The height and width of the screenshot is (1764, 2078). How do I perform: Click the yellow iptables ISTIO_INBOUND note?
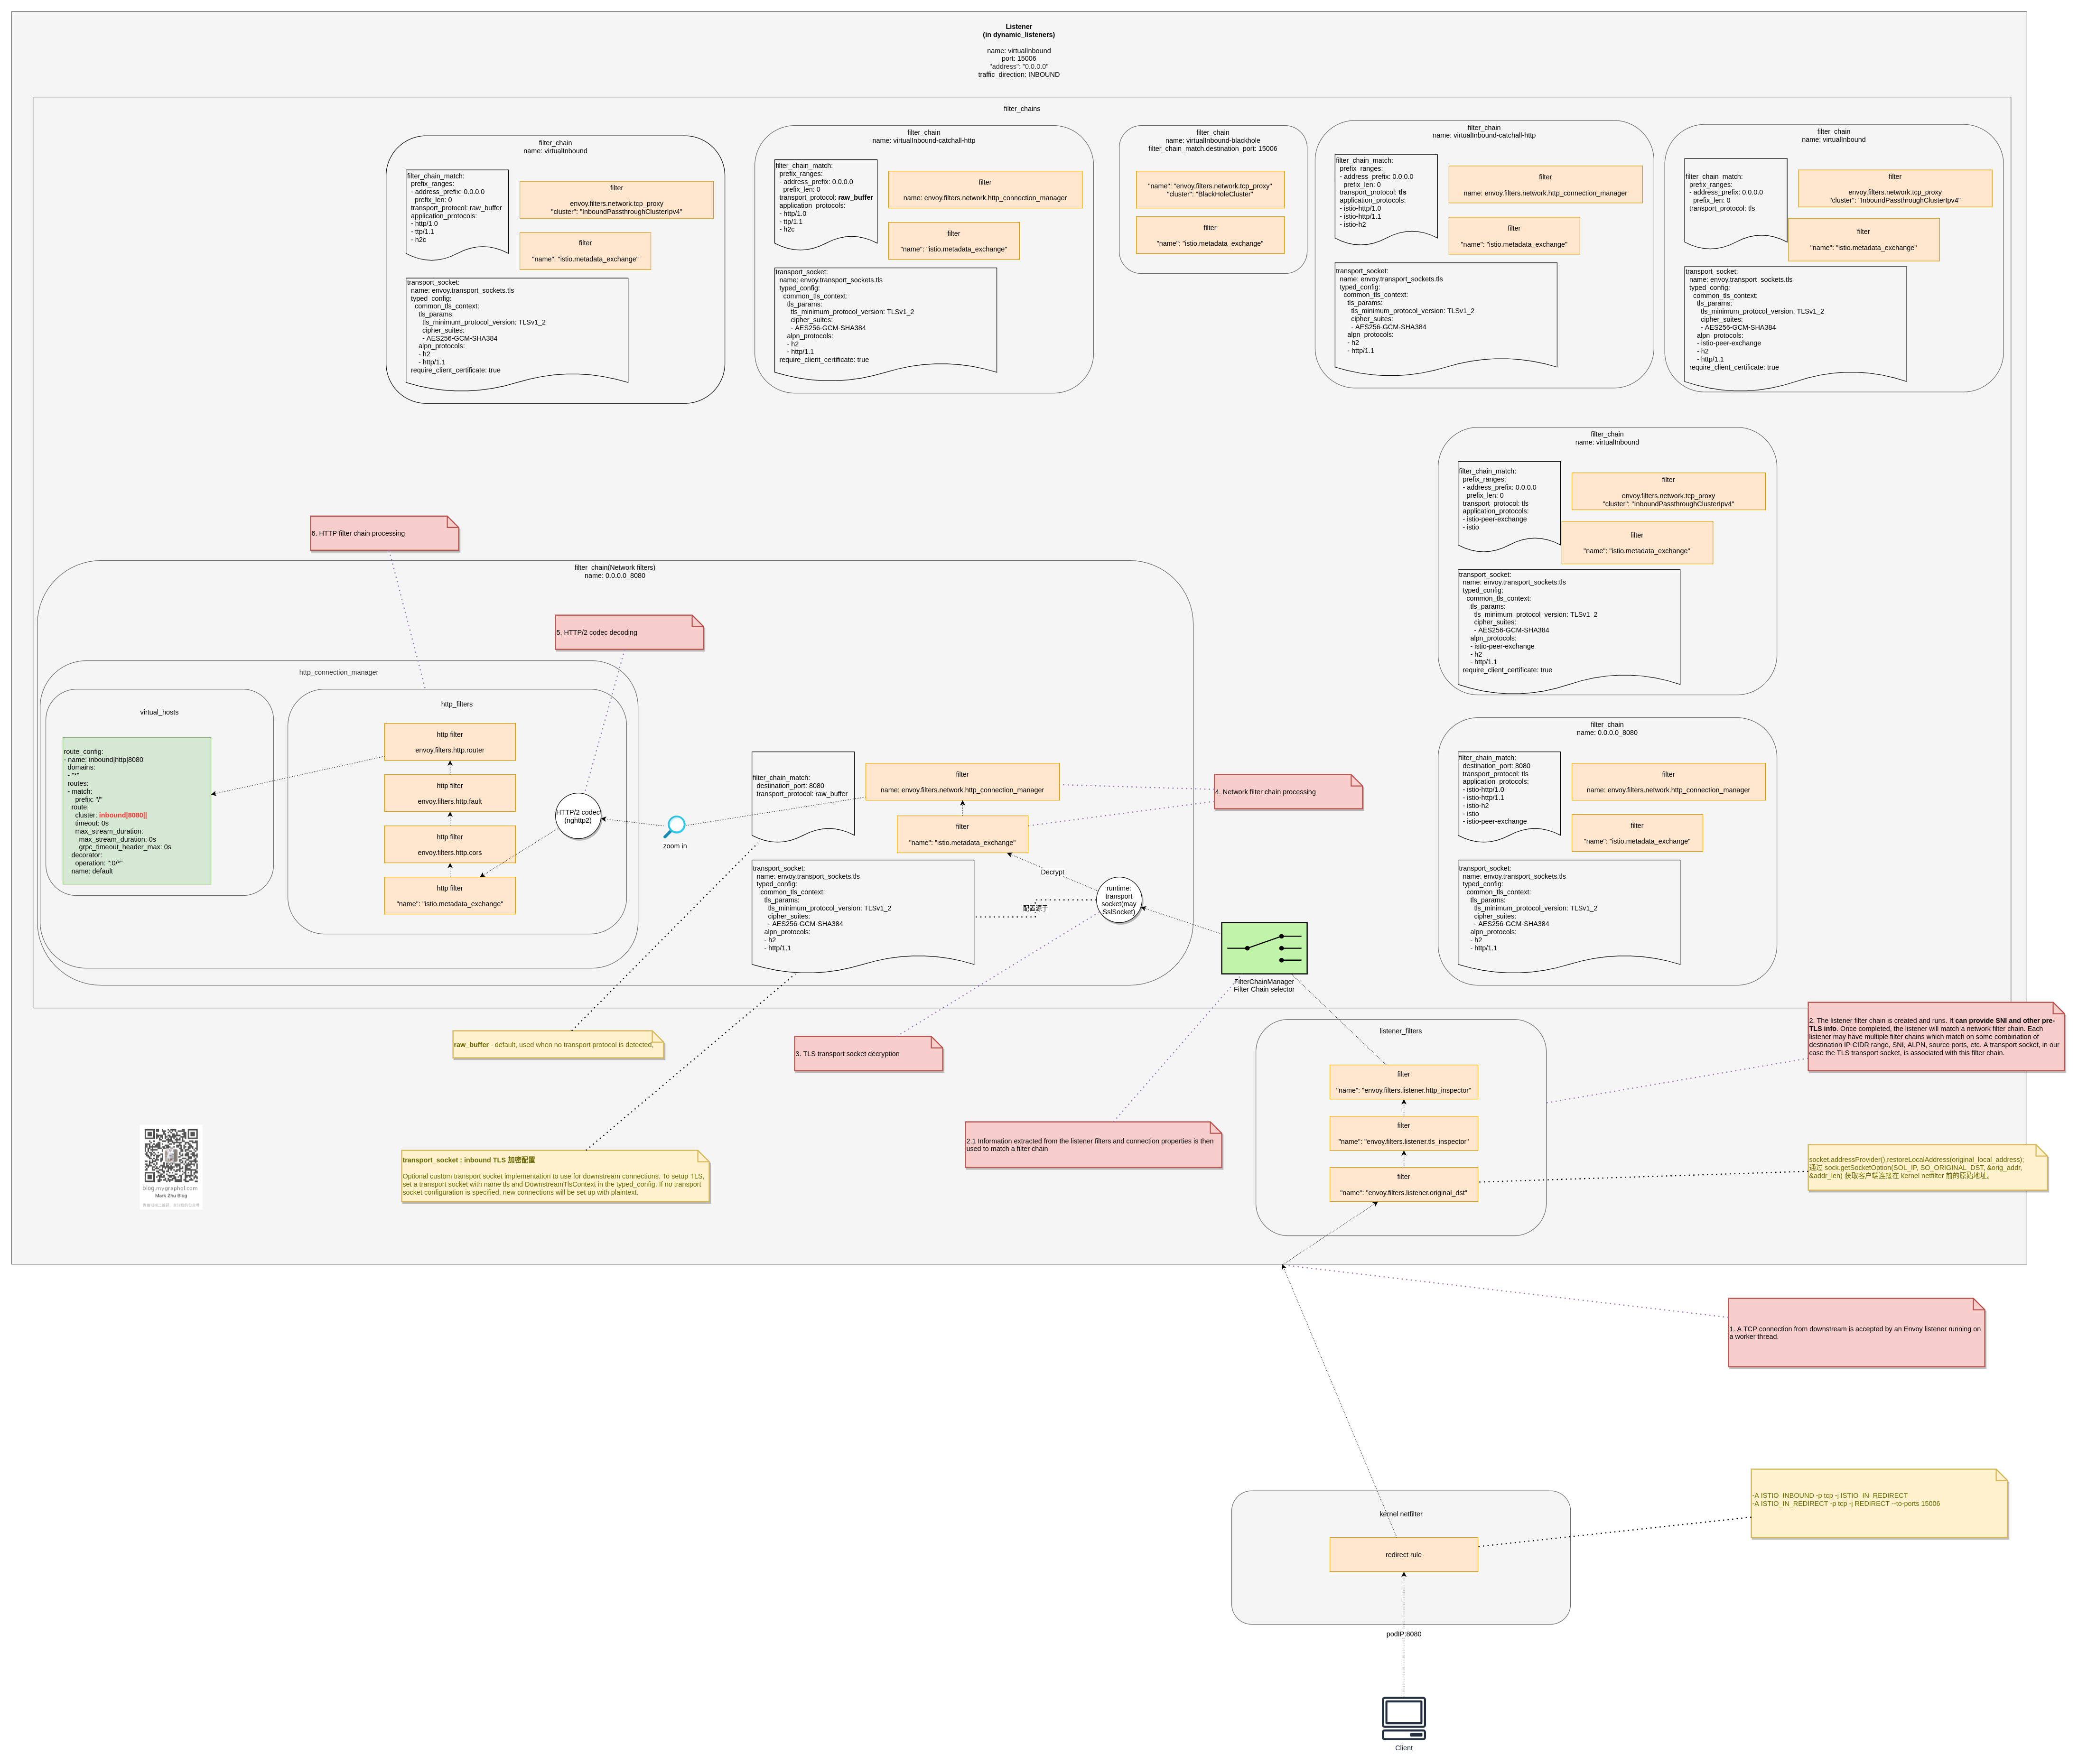(1878, 1503)
